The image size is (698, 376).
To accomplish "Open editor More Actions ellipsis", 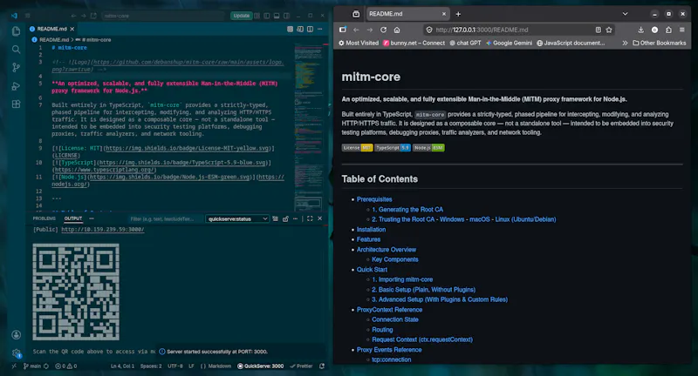I will click(319, 29).
